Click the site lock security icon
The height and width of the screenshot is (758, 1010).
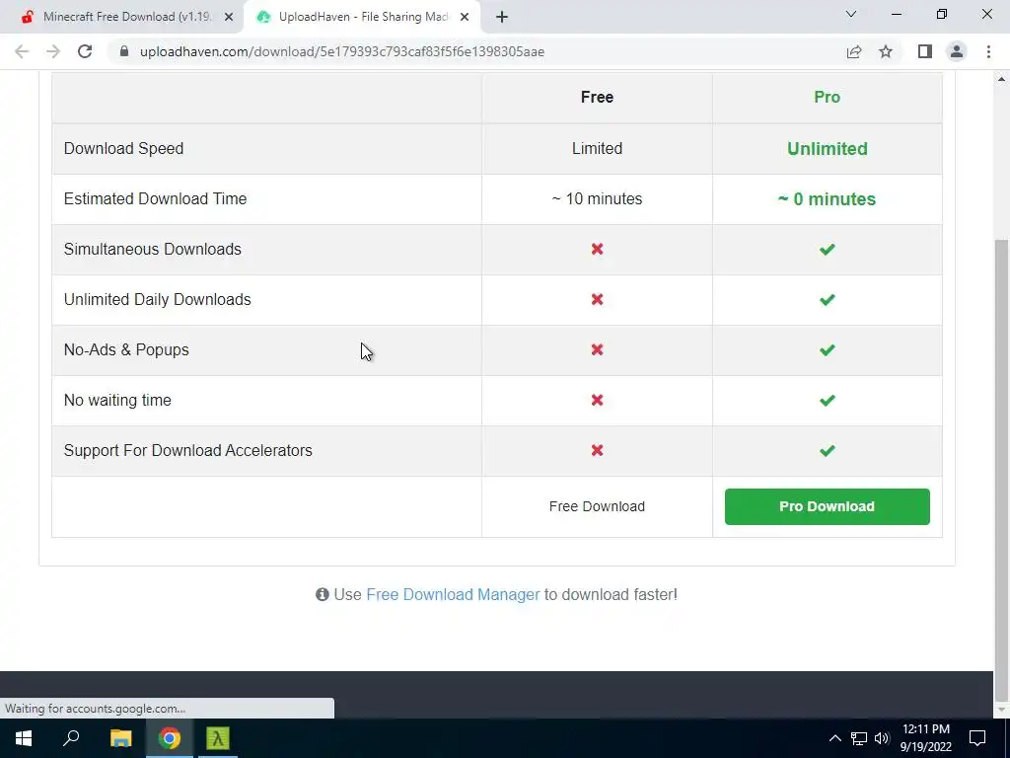coord(124,51)
